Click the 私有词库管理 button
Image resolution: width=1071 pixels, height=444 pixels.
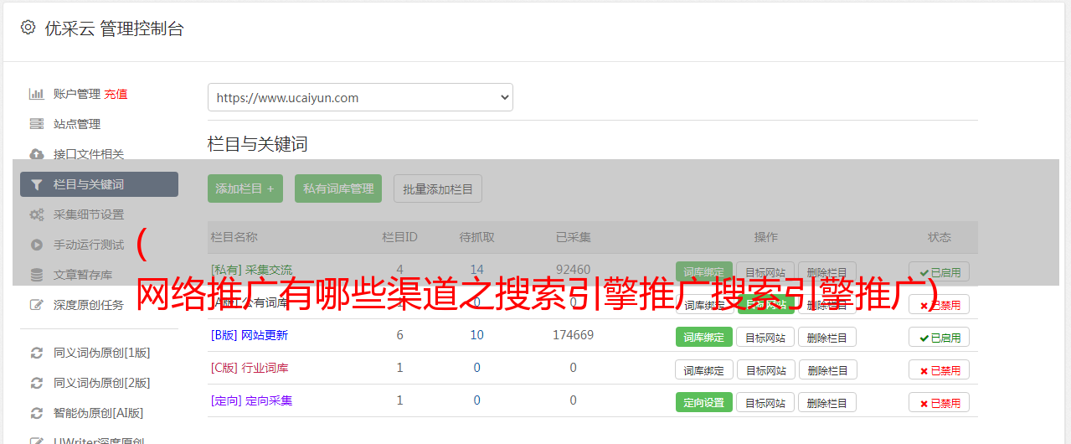(x=338, y=188)
